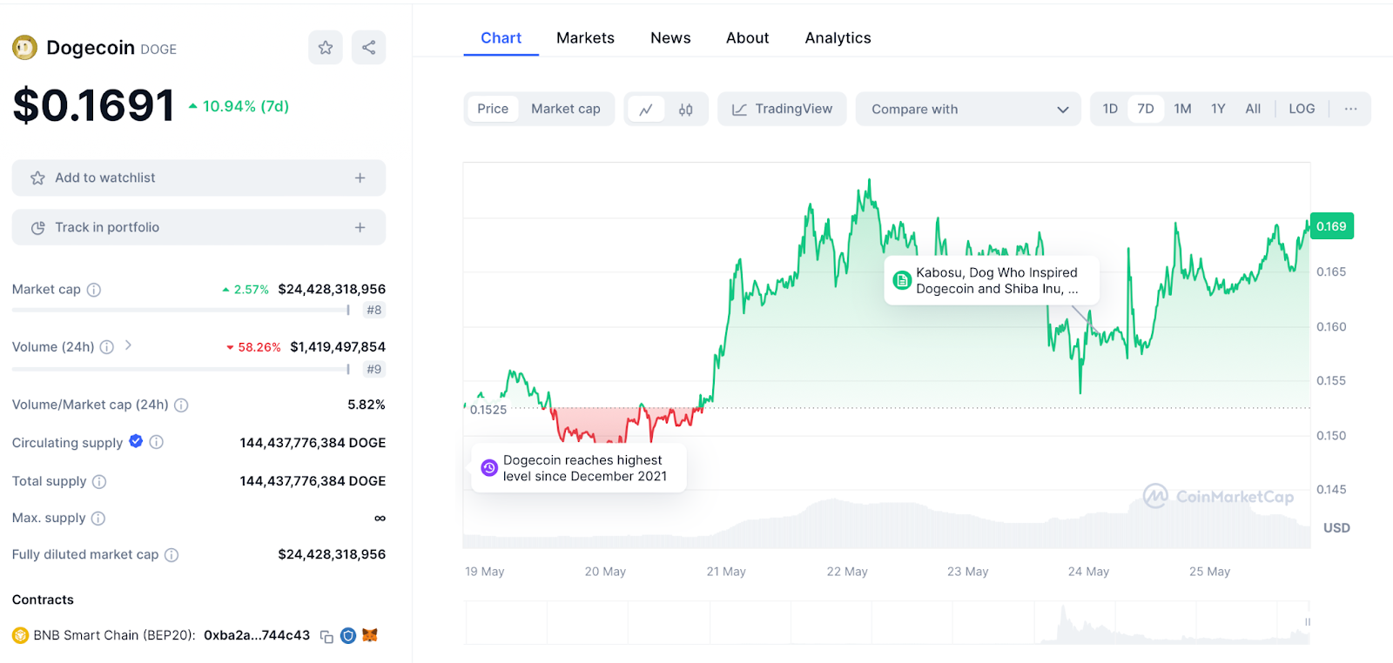Click the MetaMask fox icon

(370, 635)
